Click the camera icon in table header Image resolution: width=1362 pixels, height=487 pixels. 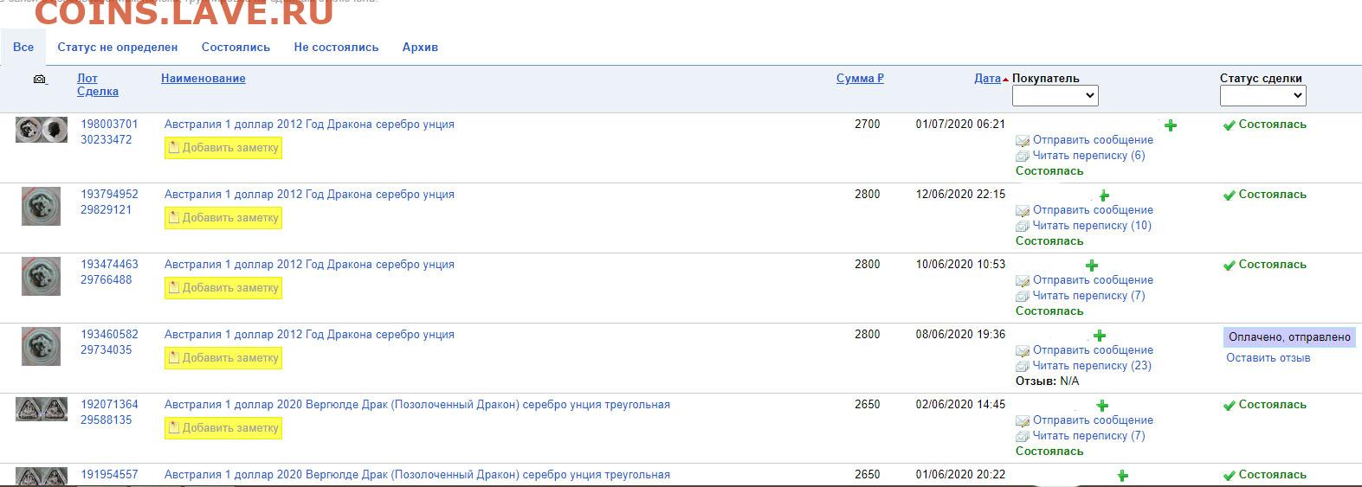[40, 79]
